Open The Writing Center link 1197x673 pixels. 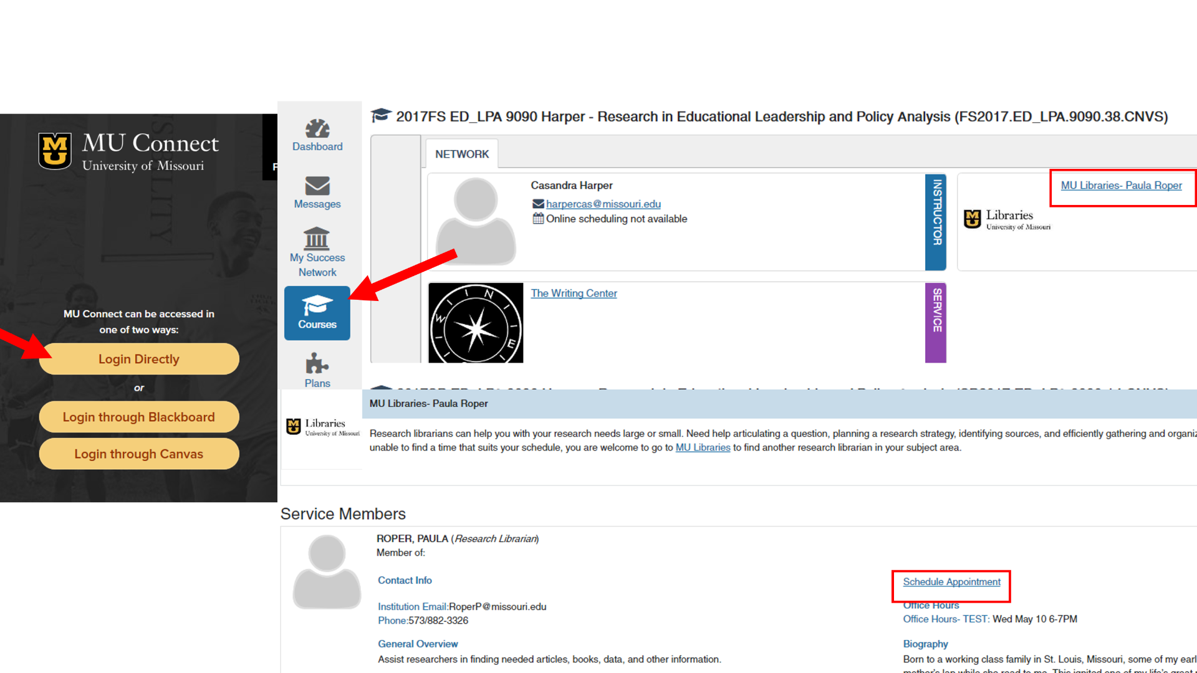coord(574,293)
